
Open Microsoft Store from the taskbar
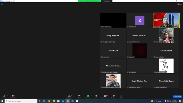pyautogui.click(x=58, y=101)
